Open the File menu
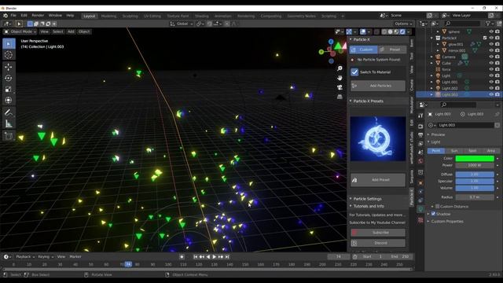Screen dimensions: 503x283 pos(13,16)
